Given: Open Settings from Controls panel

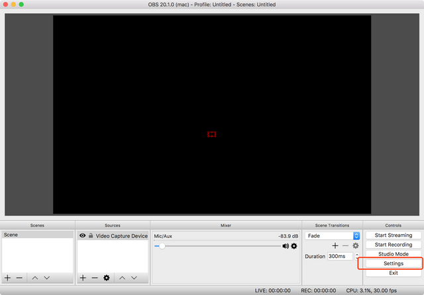Looking at the screenshot, I should (394, 263).
